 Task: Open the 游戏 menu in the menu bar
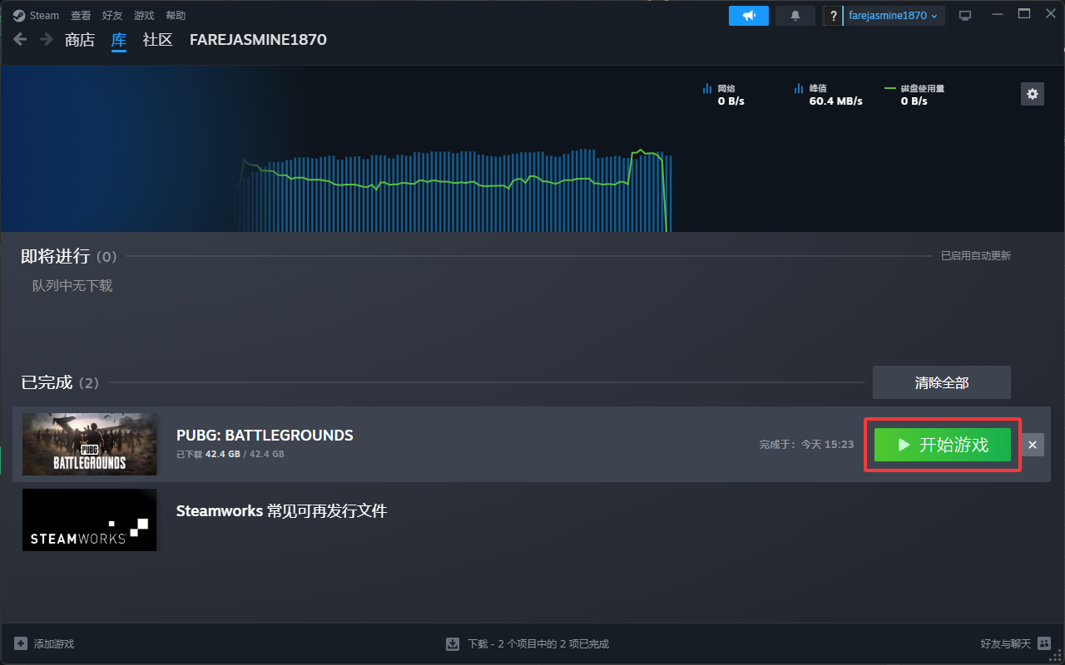144,16
